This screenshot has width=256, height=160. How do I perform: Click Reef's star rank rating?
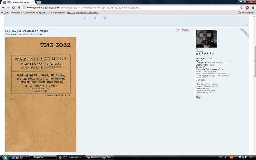(x=205, y=53)
